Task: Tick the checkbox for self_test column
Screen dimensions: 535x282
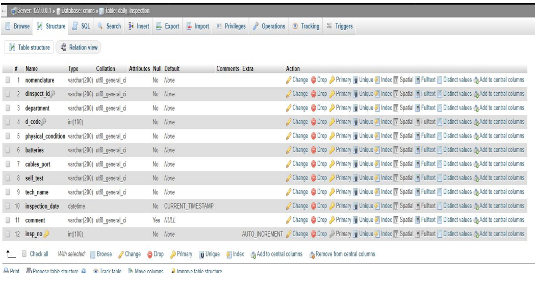Action: (8, 178)
